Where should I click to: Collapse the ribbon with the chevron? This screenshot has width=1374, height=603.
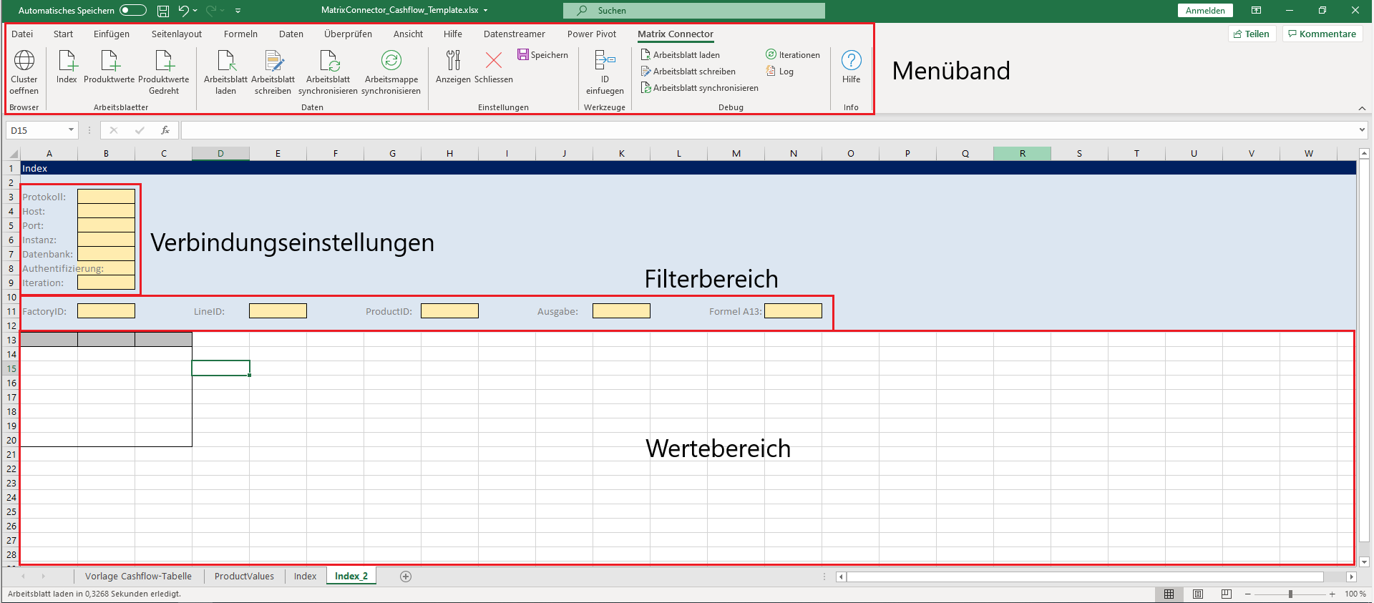click(1361, 108)
